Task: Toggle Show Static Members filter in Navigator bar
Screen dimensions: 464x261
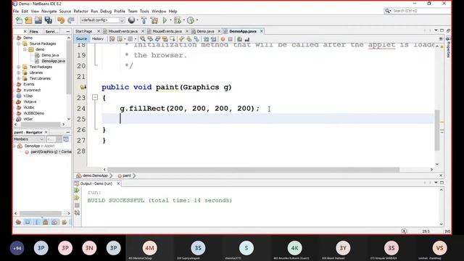Action: (x=37, y=222)
